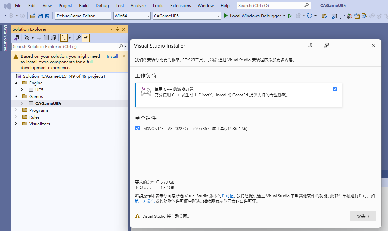388x231 pixels.
Task: Open the DebugGame Editor configuration dropdown
Action: click(109, 16)
